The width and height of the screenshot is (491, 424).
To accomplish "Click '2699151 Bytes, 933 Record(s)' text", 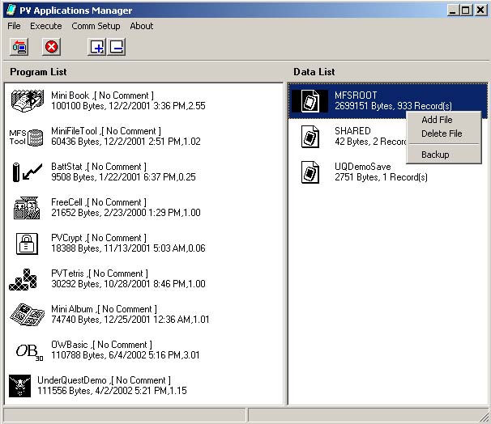I will 393,106.
